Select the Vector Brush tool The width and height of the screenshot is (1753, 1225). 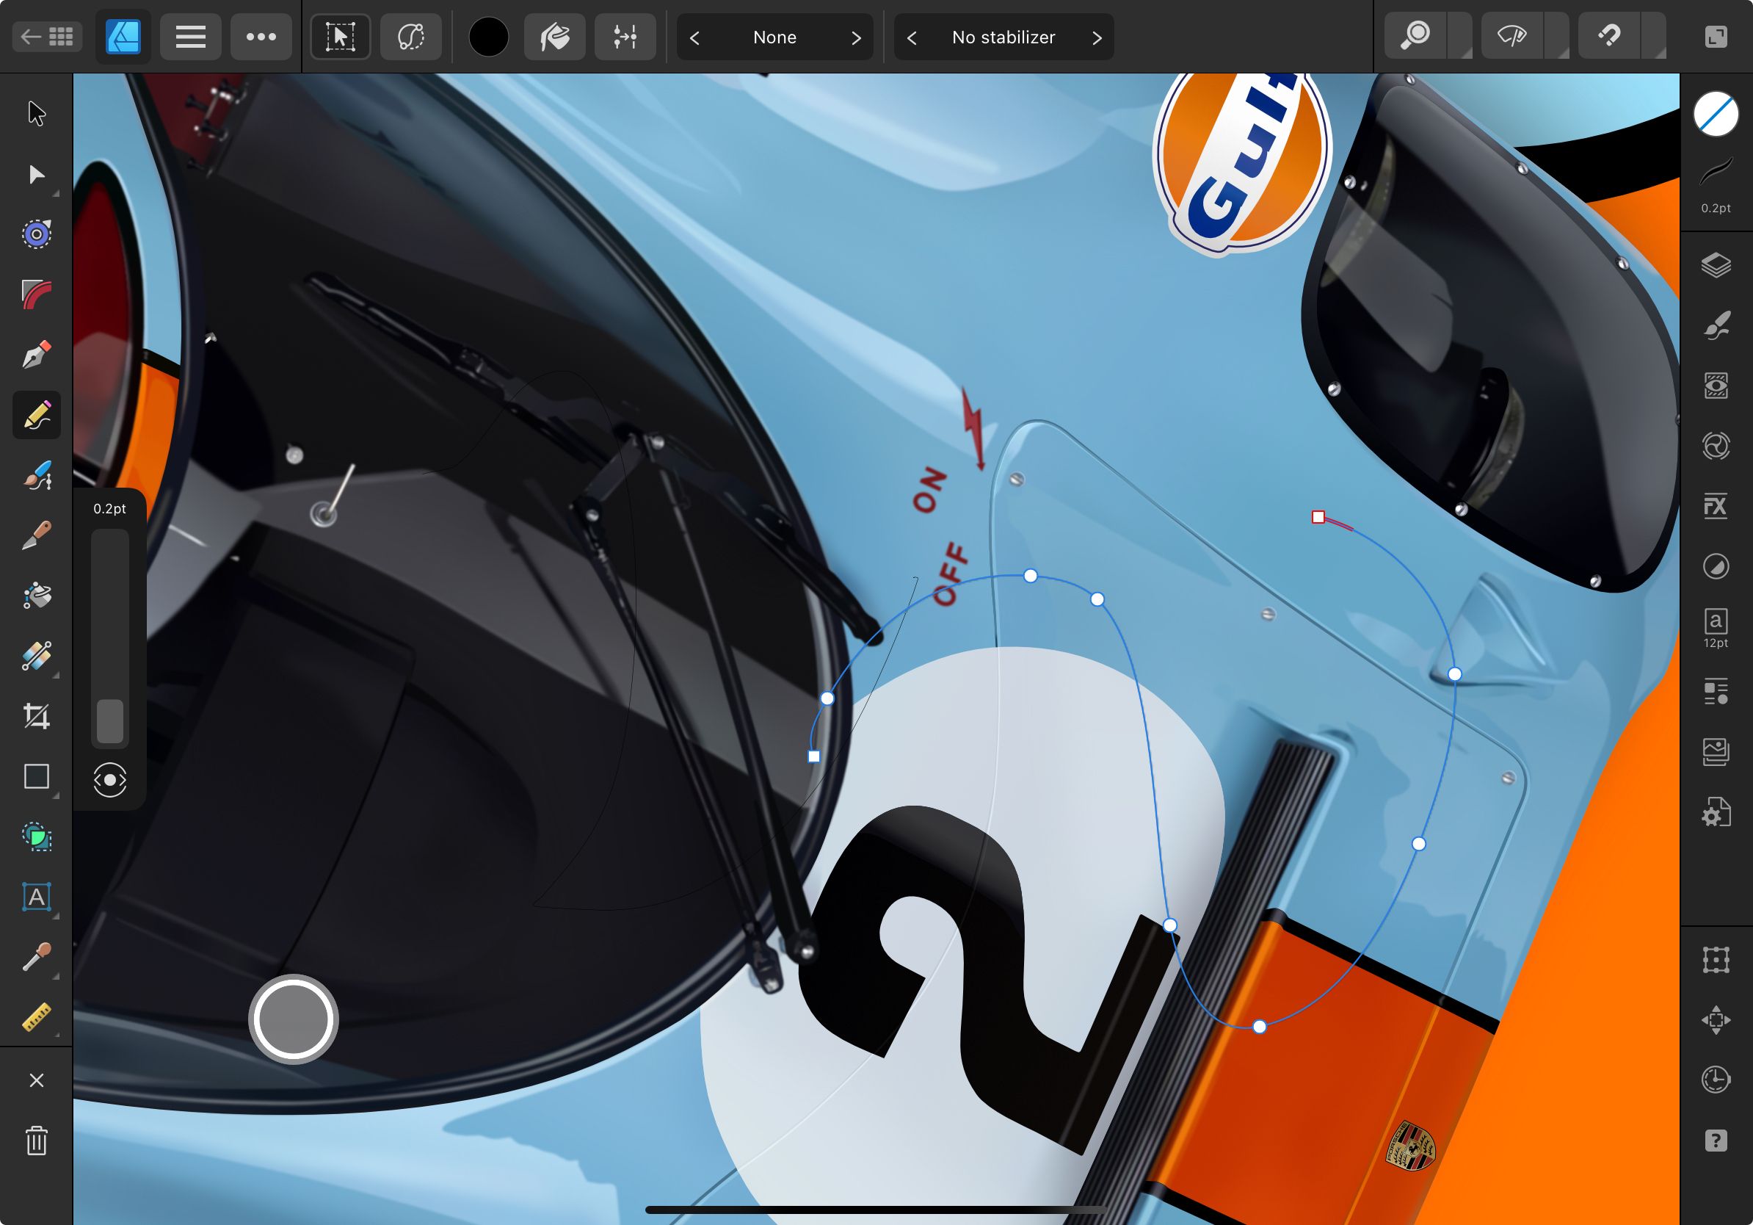(x=36, y=476)
